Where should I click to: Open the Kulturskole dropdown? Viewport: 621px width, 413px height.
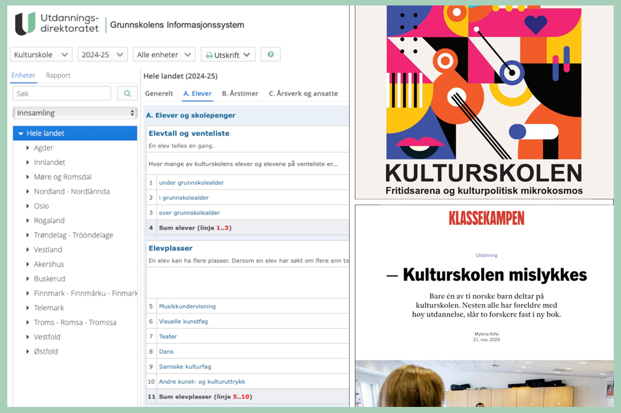pyautogui.click(x=41, y=54)
